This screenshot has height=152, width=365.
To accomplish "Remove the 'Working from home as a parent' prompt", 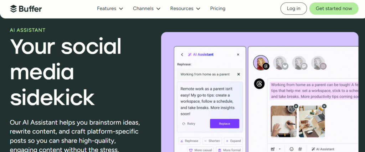I will coord(238,74).
